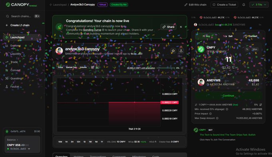Click the Search chains input field
Viewport: 272px width, 157px height.
tap(22, 16)
